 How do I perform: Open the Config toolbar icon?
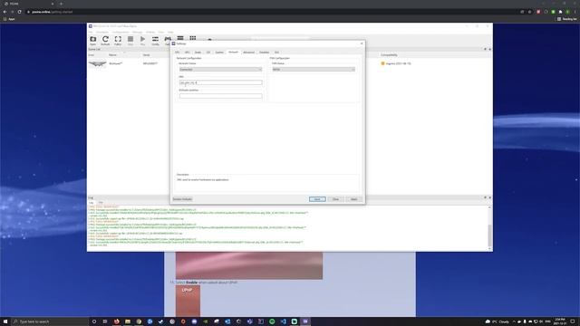[155, 40]
